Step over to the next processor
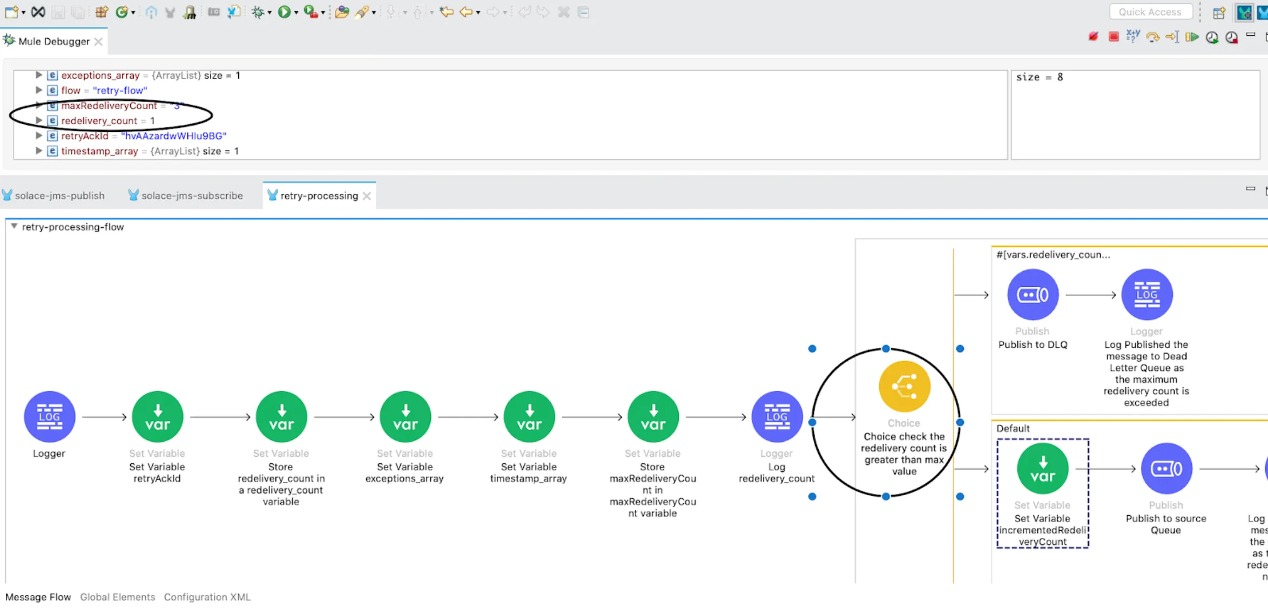The height and width of the screenshot is (608, 1268). [1152, 37]
